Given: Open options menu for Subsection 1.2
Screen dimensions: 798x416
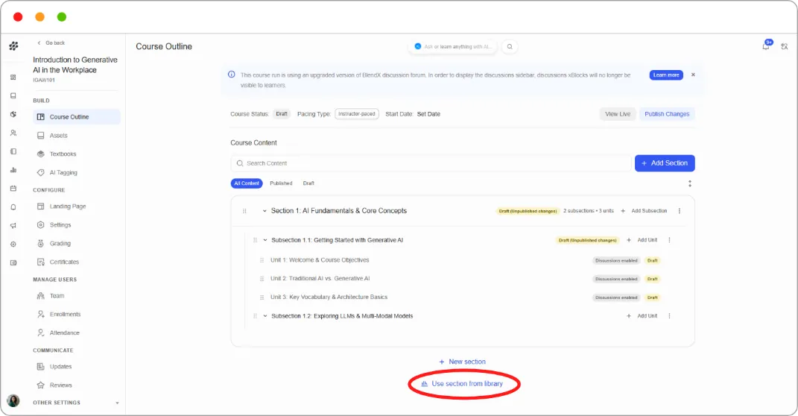Looking at the screenshot, I should [x=669, y=315].
